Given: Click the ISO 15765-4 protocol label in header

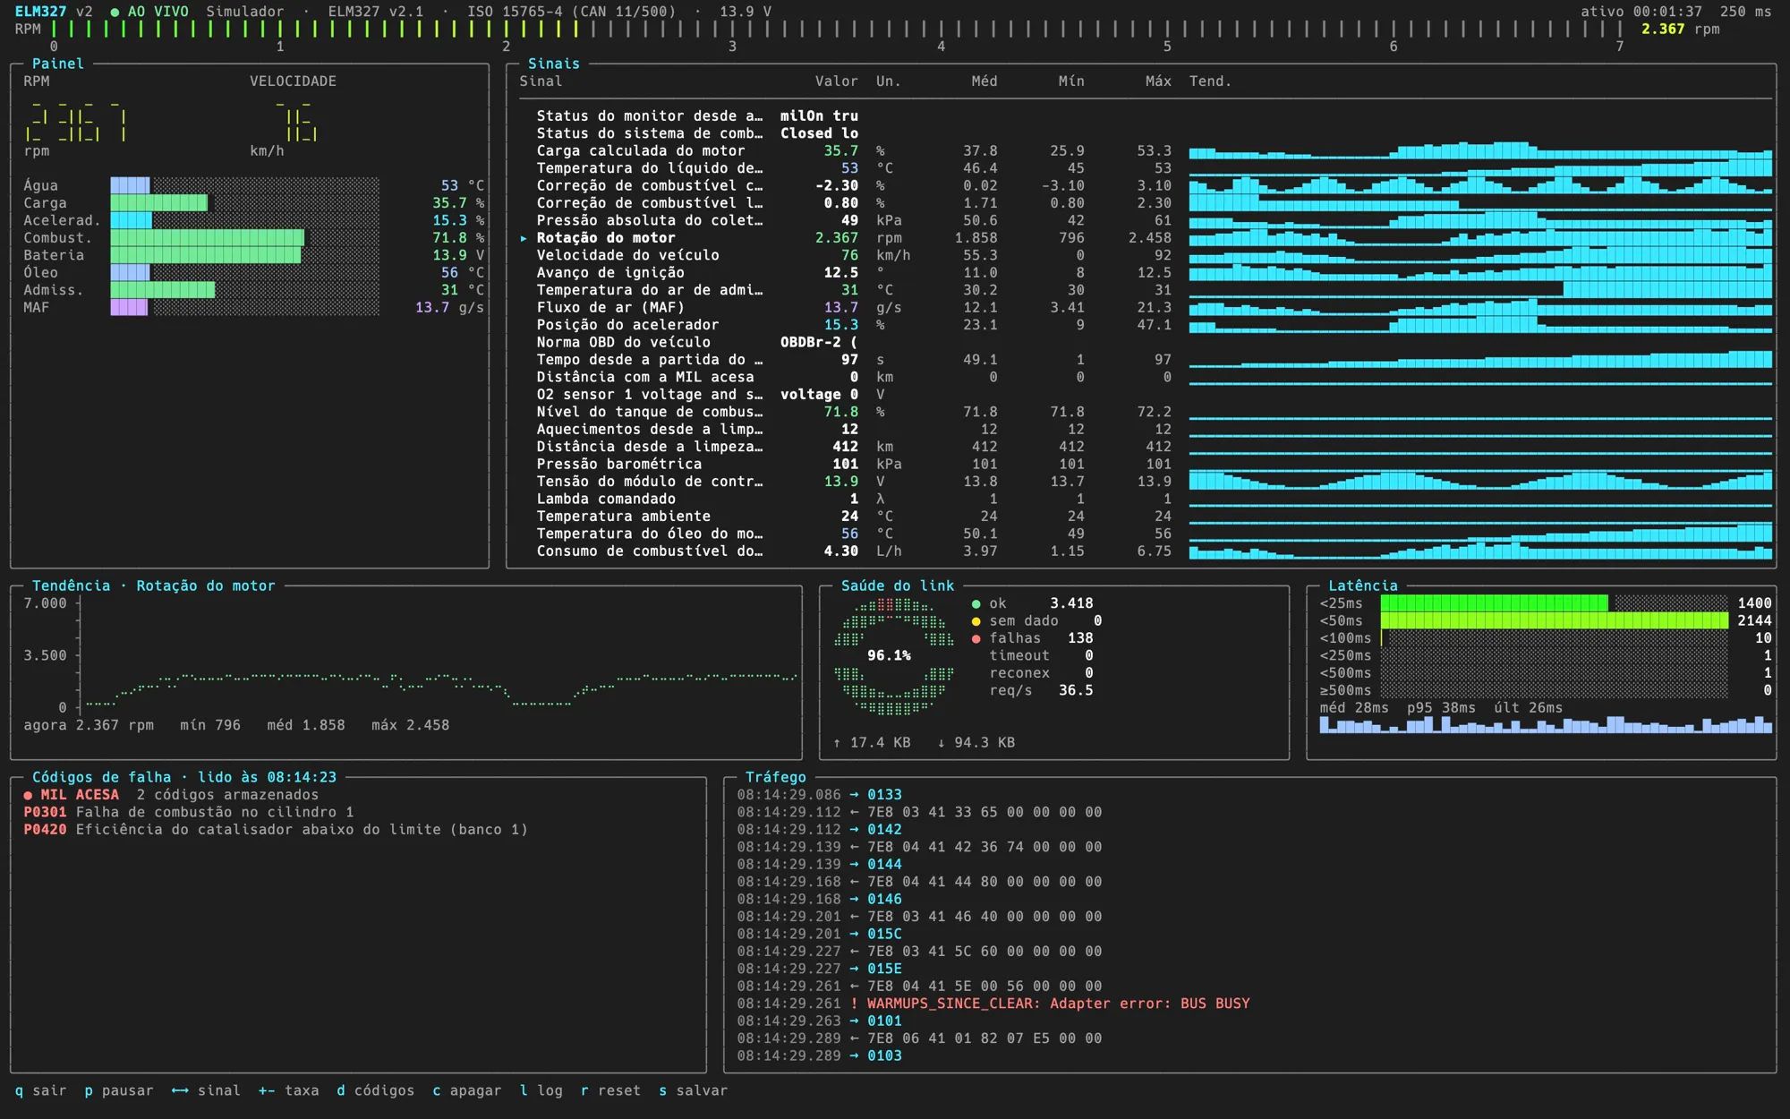Looking at the screenshot, I should (x=571, y=12).
